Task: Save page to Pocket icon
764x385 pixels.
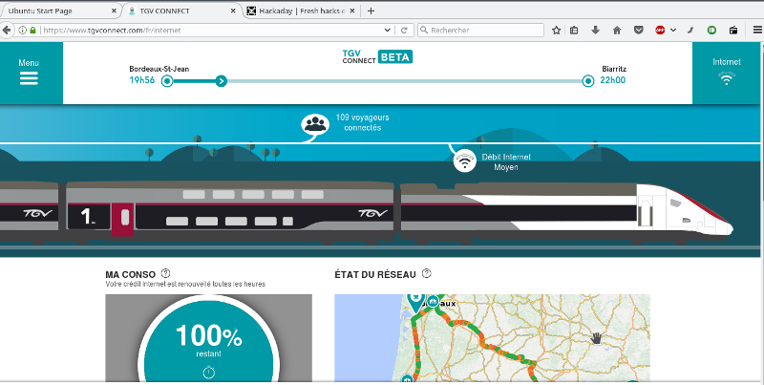Action: tap(638, 31)
